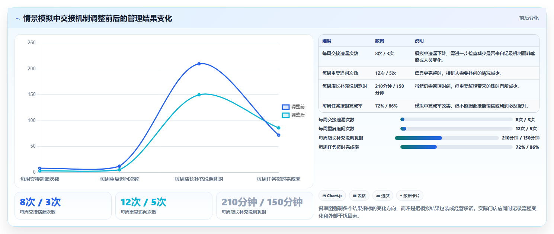Image resolution: width=554 pixels, height=234 pixels.
Task: Click table value 72% / 86%
Action: click(x=386, y=106)
